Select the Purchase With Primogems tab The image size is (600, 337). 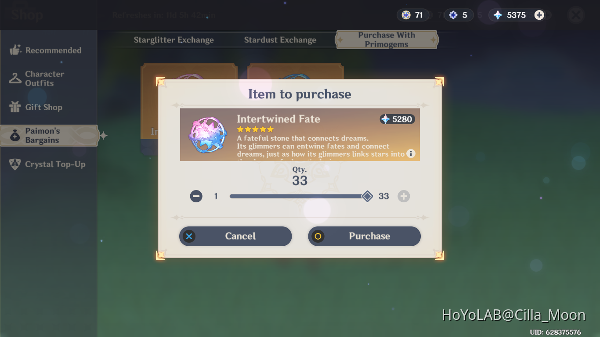click(387, 39)
